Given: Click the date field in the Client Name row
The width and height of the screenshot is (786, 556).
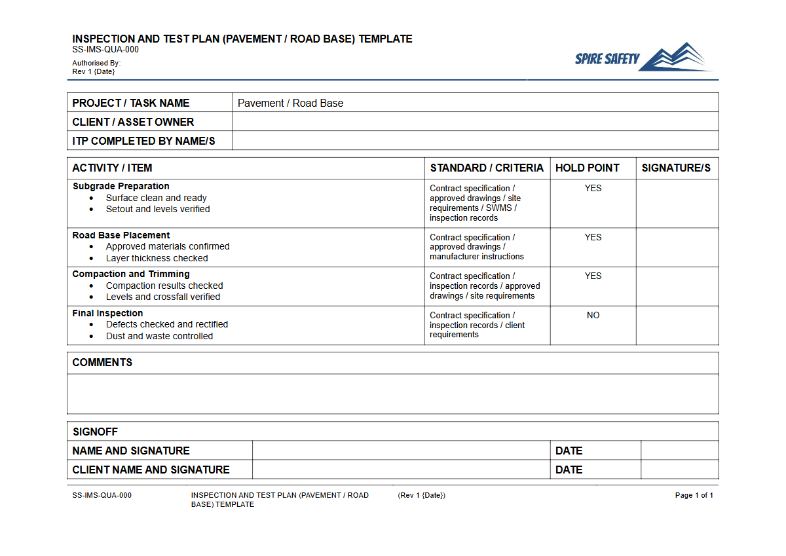Looking at the screenshot, I should click(680, 470).
